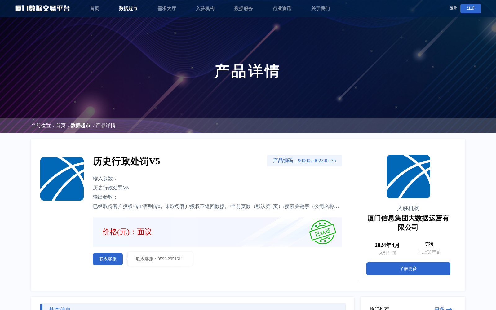Click the 厦门数据交易平台 site logo
The width and height of the screenshot is (496, 310).
pyautogui.click(x=42, y=8)
